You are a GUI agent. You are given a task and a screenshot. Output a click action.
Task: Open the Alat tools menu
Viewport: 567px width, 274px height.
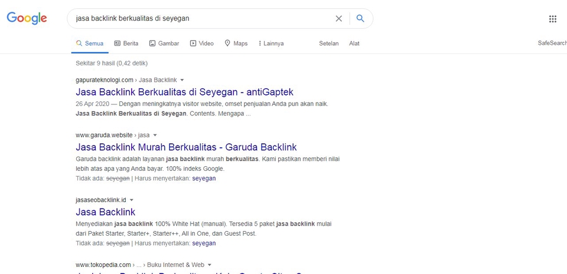354,44
